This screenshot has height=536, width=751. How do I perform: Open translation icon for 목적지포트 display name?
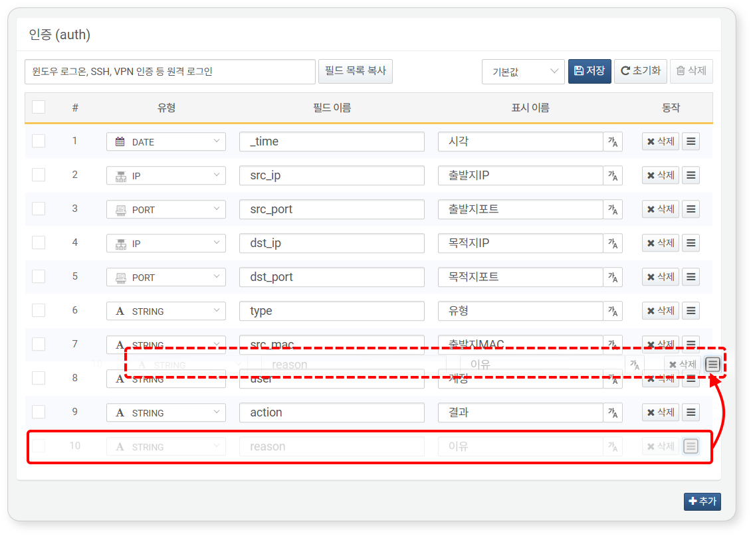(613, 277)
